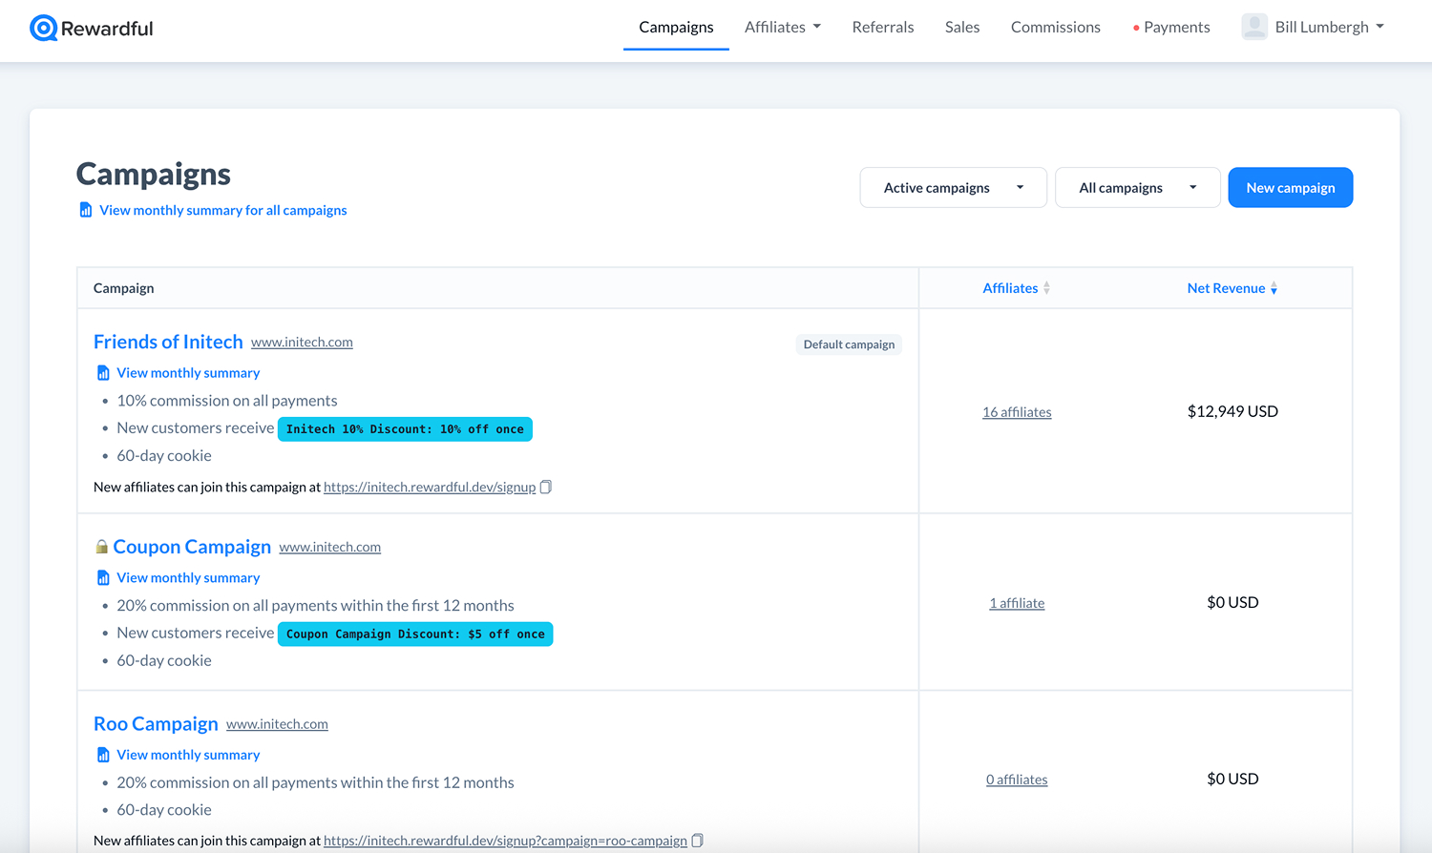Click the Bill Lumbergh avatar icon
The image size is (1432, 853).
pos(1254,27)
